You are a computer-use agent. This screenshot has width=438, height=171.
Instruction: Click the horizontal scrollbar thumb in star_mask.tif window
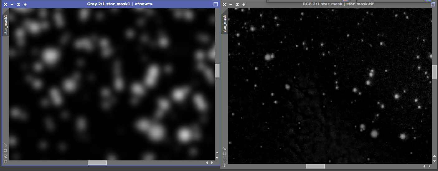pos(315,166)
